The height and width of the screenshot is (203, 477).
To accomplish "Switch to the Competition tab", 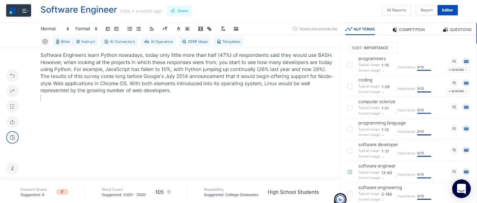I will coord(408,30).
